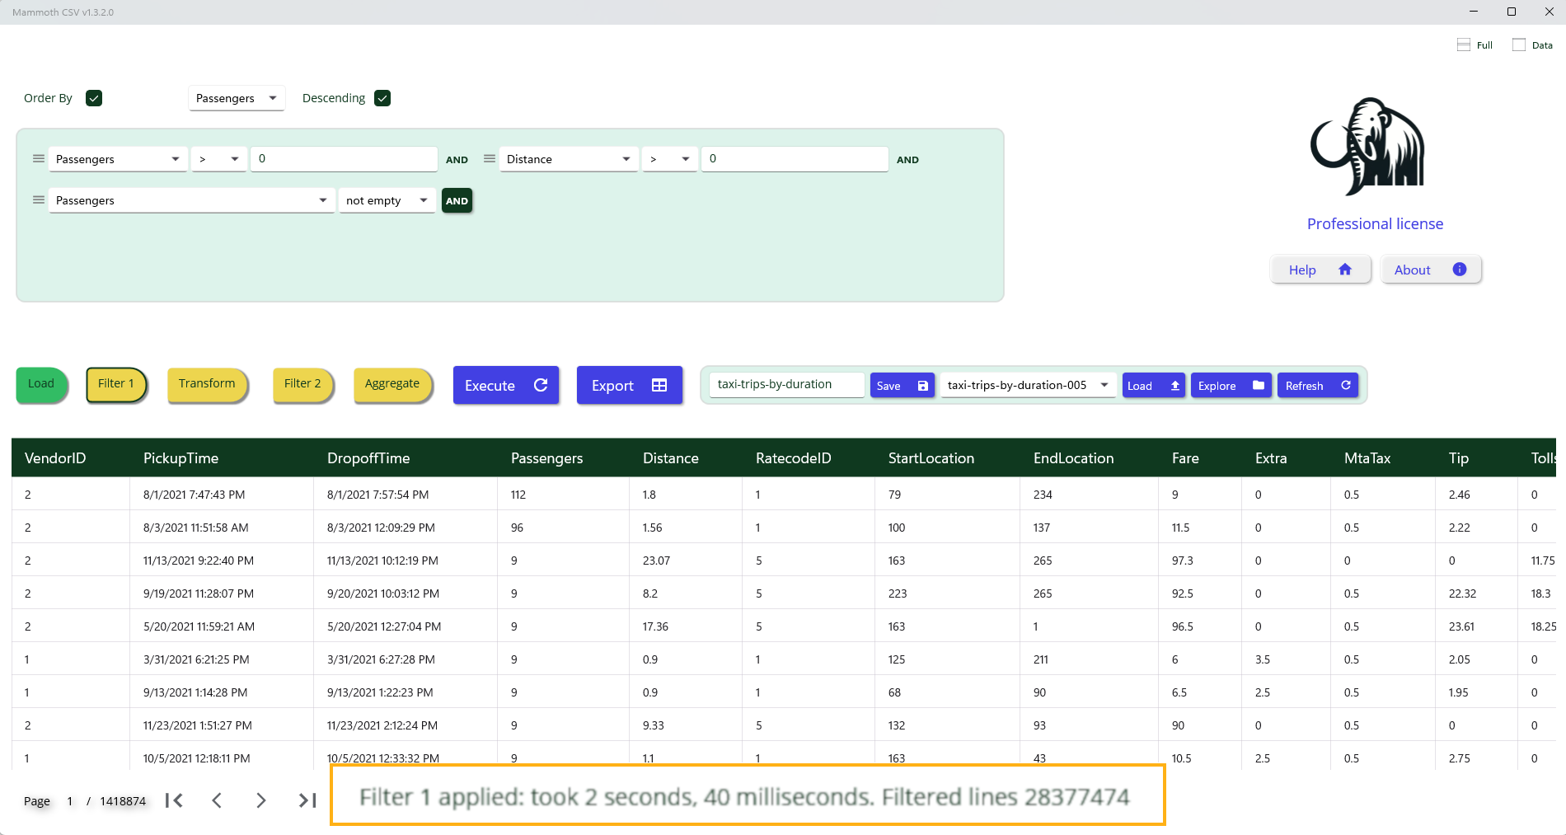This screenshot has width=1566, height=835.
Task: Advance to the next page
Action: click(x=261, y=800)
